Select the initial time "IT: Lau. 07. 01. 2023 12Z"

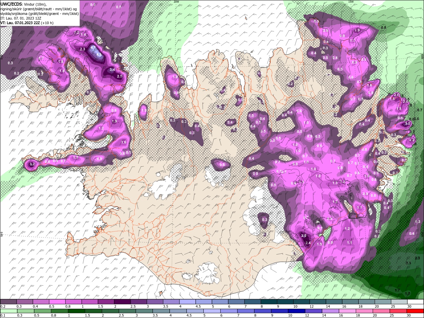coord(22,18)
